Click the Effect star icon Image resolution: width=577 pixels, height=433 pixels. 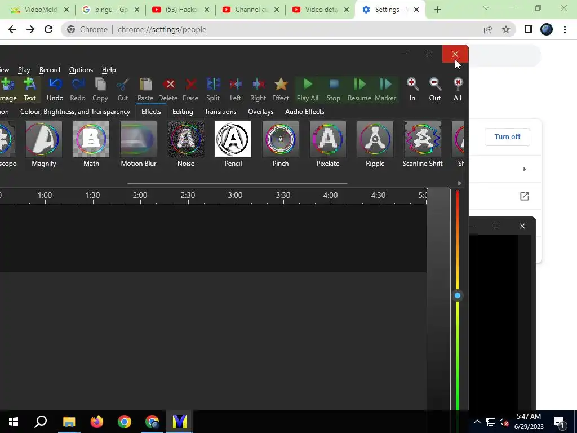(x=281, y=90)
